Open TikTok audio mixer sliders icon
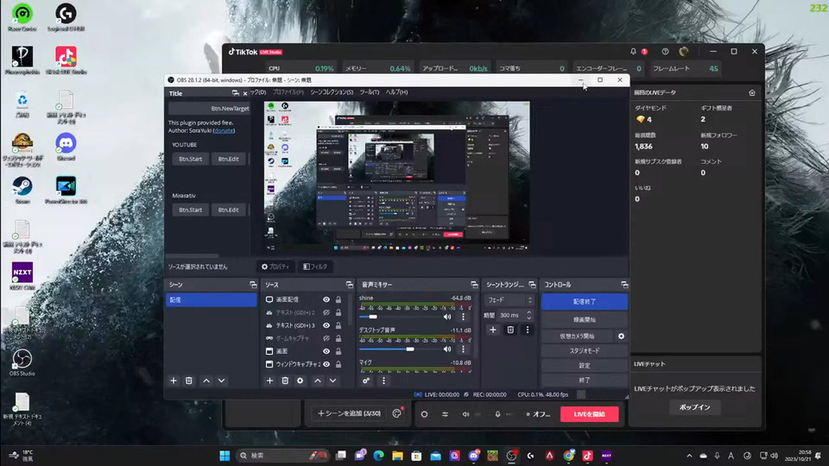The height and width of the screenshot is (466, 829). [446, 414]
